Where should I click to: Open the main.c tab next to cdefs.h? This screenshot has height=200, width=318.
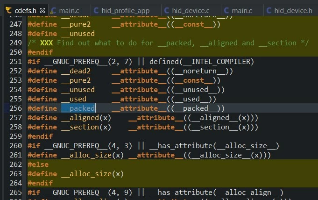(69, 11)
